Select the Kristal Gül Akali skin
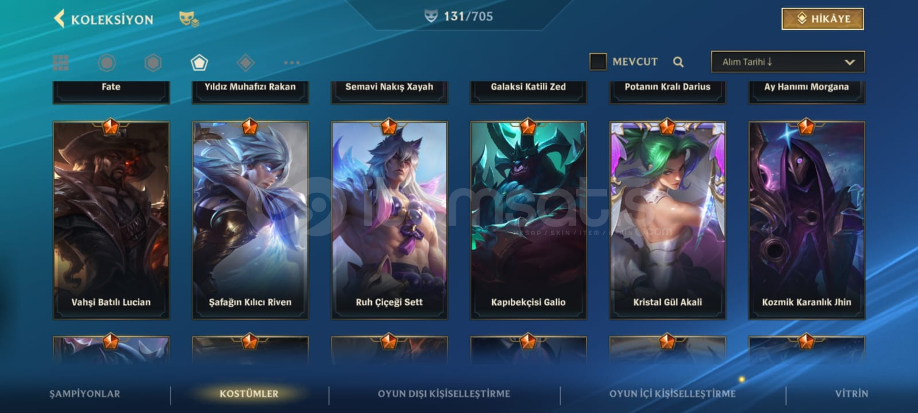This screenshot has height=413, width=918. pos(668,220)
